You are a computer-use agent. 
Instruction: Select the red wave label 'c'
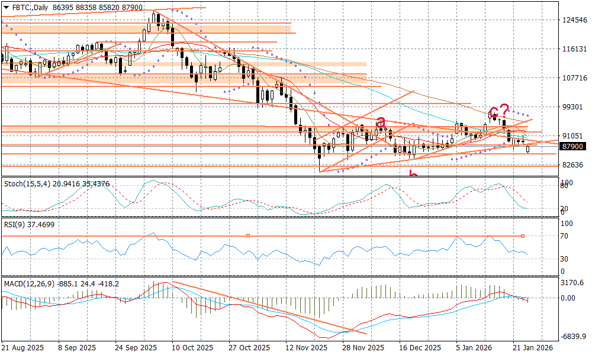(493, 112)
